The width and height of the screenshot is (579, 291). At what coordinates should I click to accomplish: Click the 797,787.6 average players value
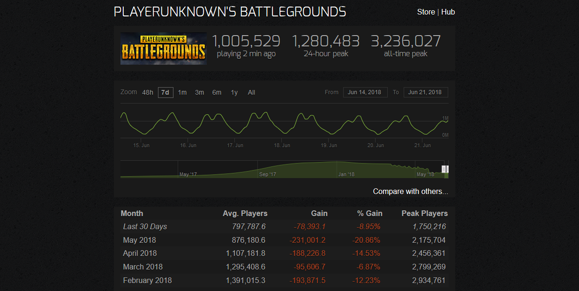click(x=249, y=226)
